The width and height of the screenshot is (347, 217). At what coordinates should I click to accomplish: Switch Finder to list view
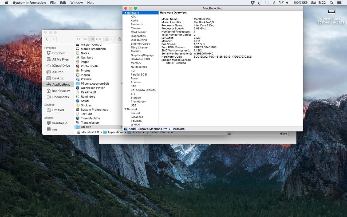point(85,39)
